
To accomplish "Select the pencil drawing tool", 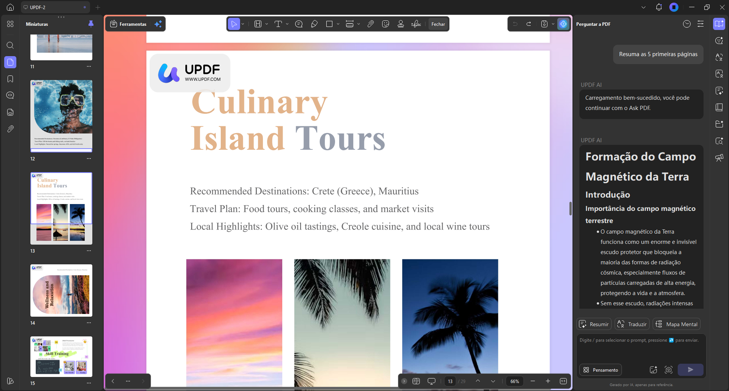I will (x=314, y=24).
